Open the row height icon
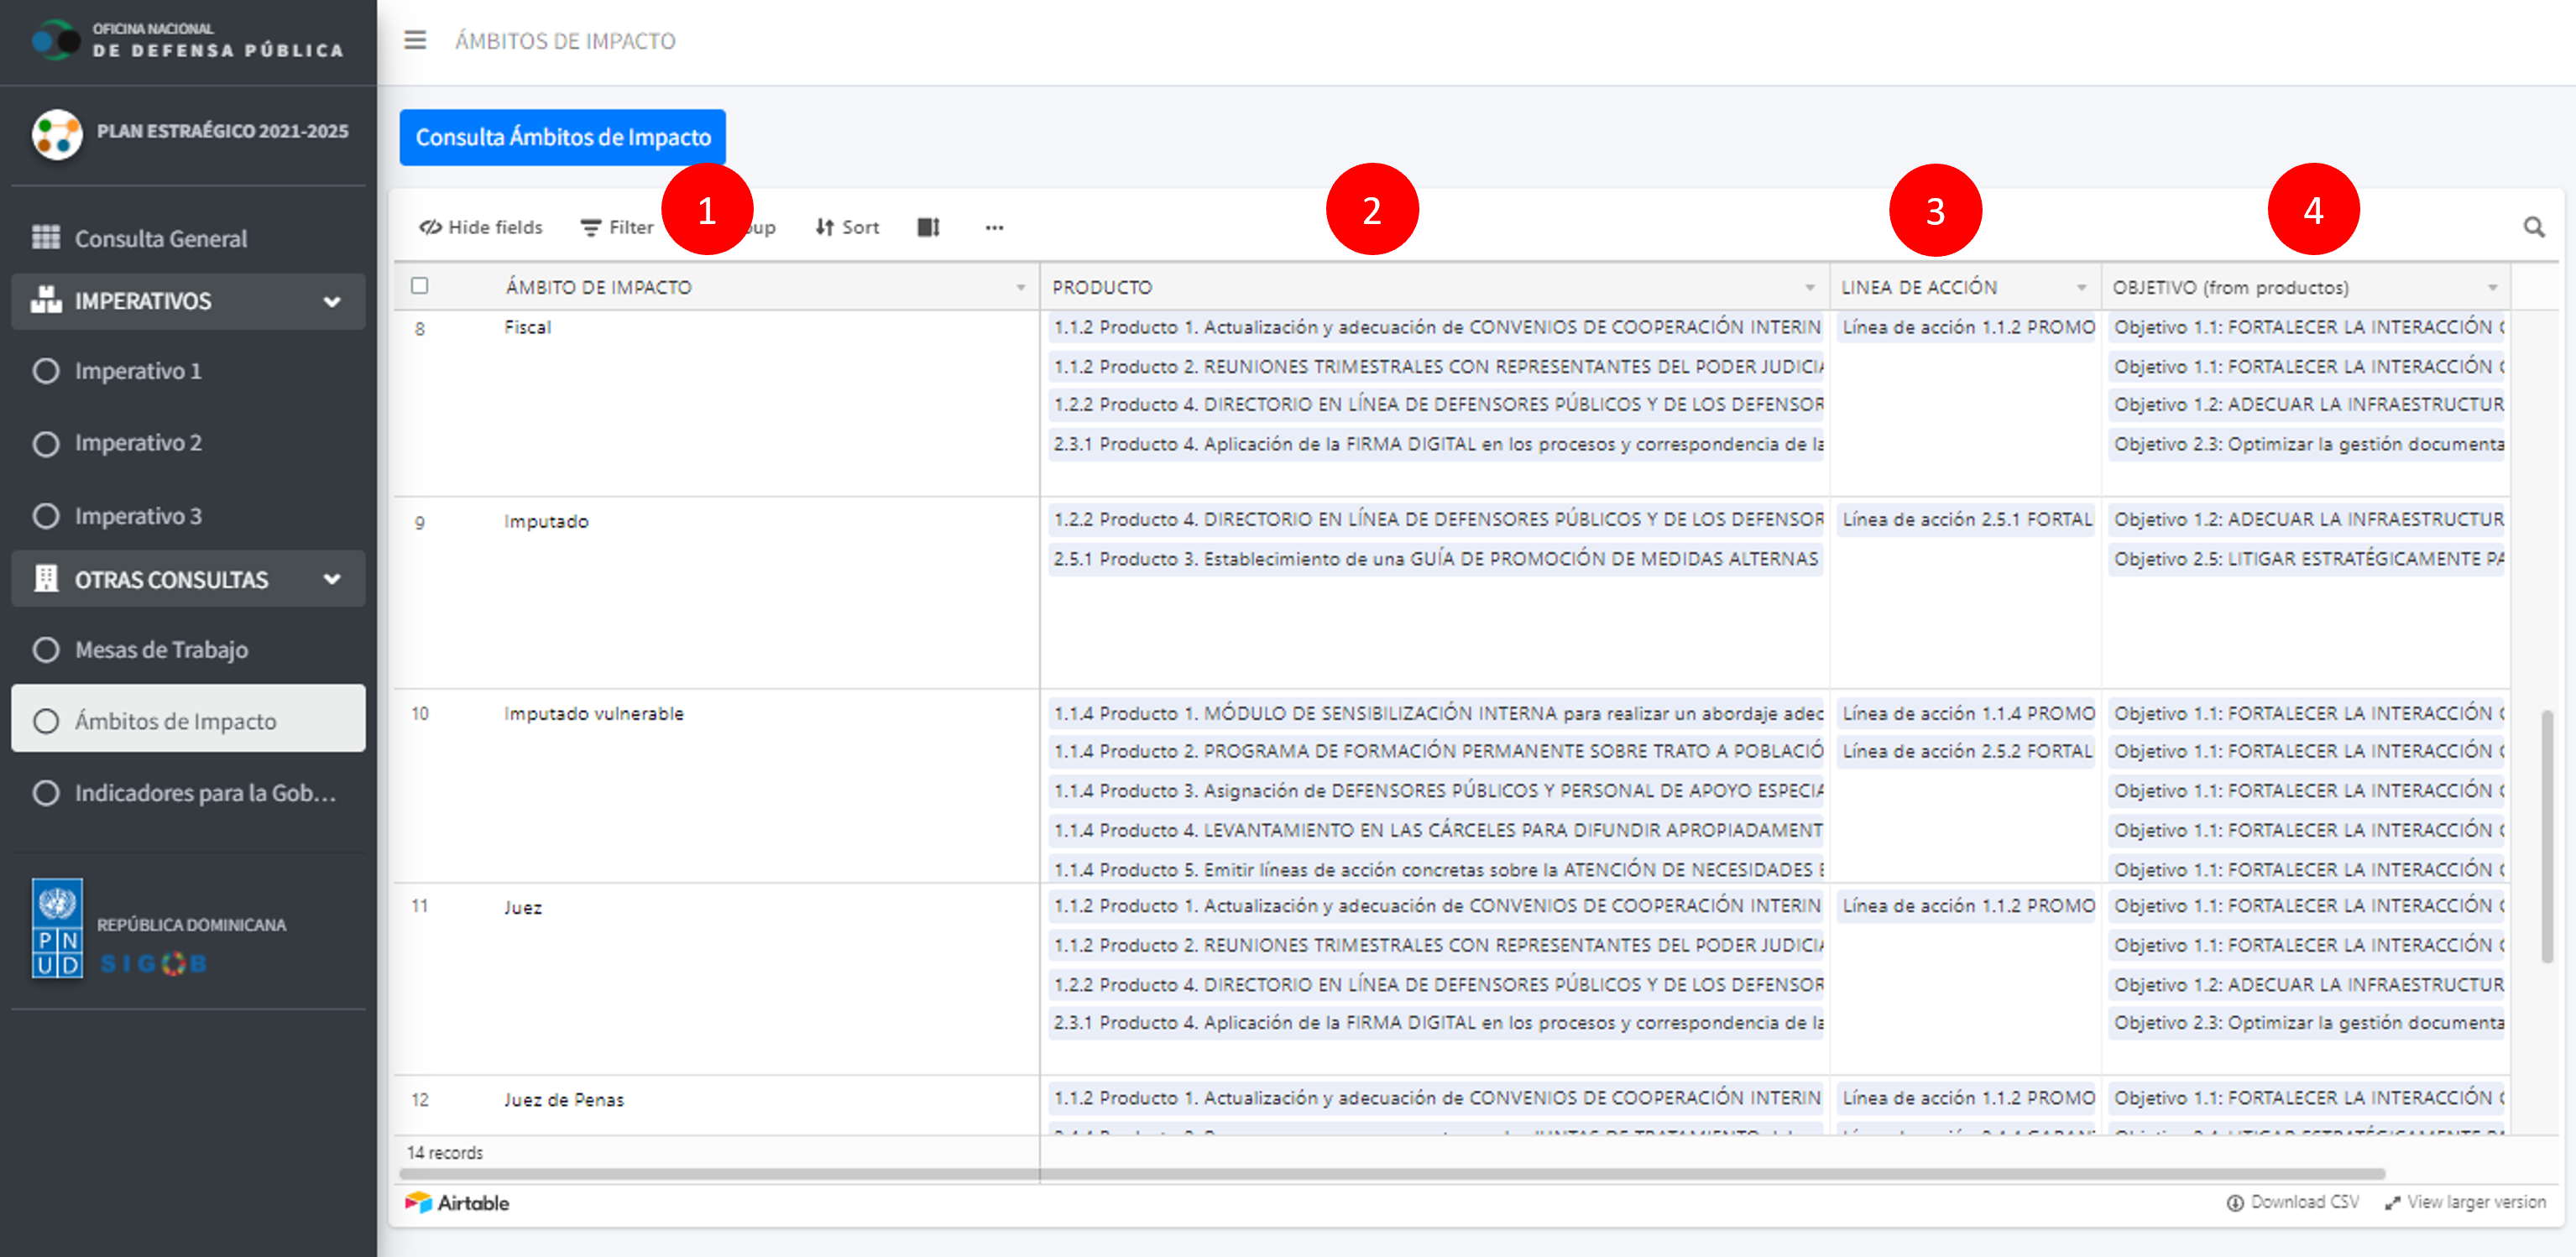Viewport: 2576px width, 1257px height. [x=928, y=227]
